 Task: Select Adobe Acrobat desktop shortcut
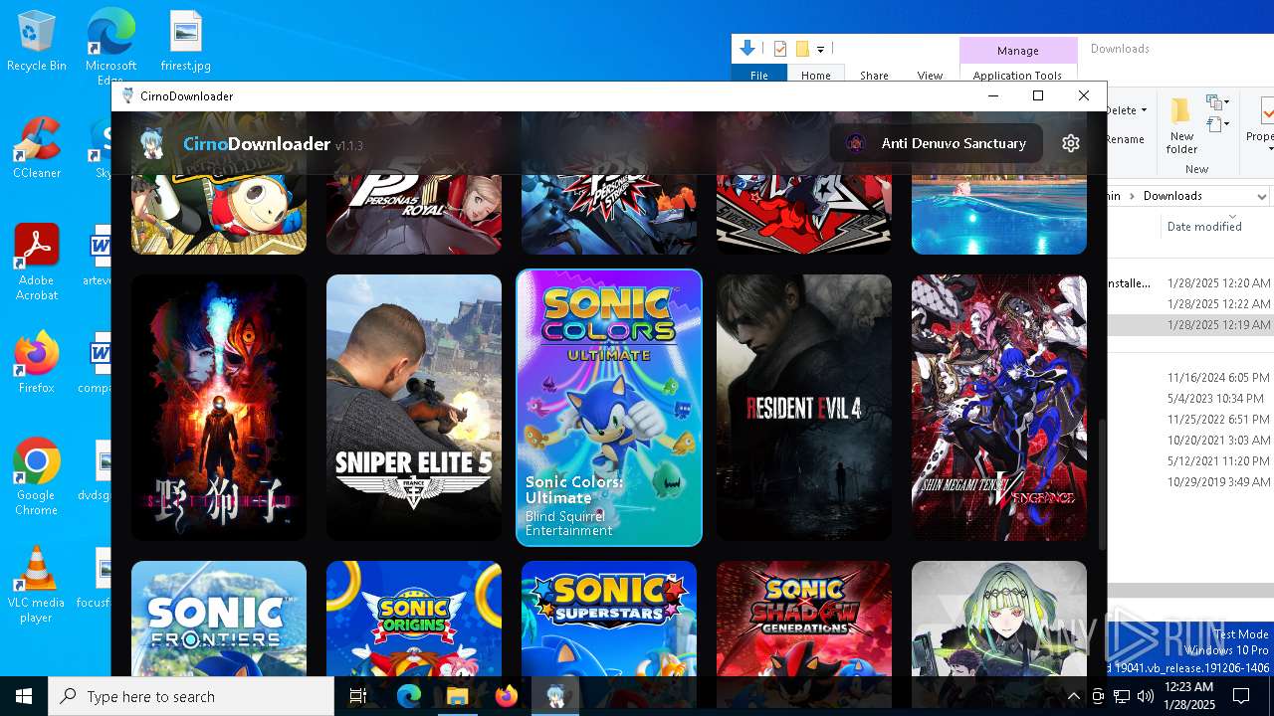(x=37, y=262)
